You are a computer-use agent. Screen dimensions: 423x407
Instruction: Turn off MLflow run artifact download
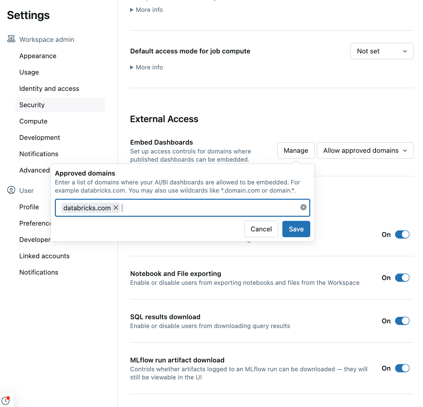click(402, 368)
